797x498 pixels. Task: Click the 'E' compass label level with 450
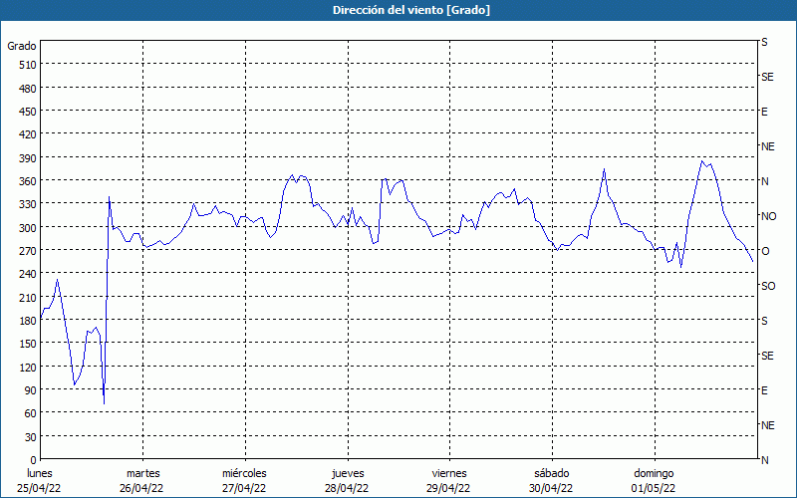pyautogui.click(x=764, y=112)
